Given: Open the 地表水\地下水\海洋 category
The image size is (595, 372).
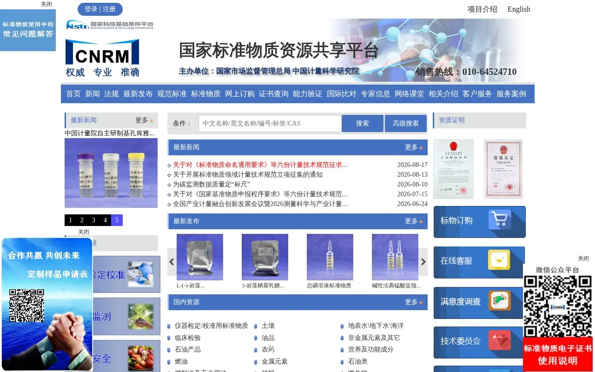Looking at the screenshot, I should coord(376,326).
